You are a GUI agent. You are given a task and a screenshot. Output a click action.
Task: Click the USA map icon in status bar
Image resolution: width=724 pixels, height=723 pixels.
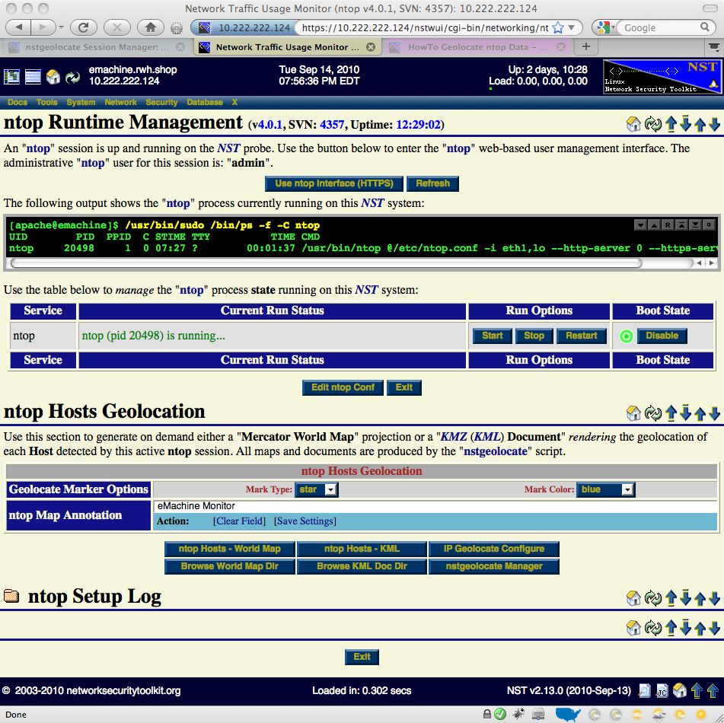click(567, 714)
